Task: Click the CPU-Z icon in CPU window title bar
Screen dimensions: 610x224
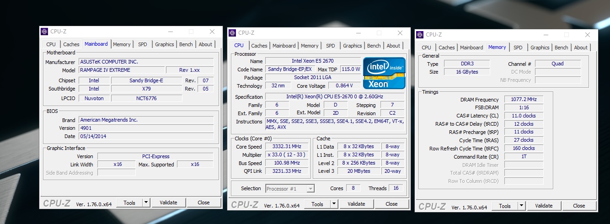Action: [x=232, y=33]
